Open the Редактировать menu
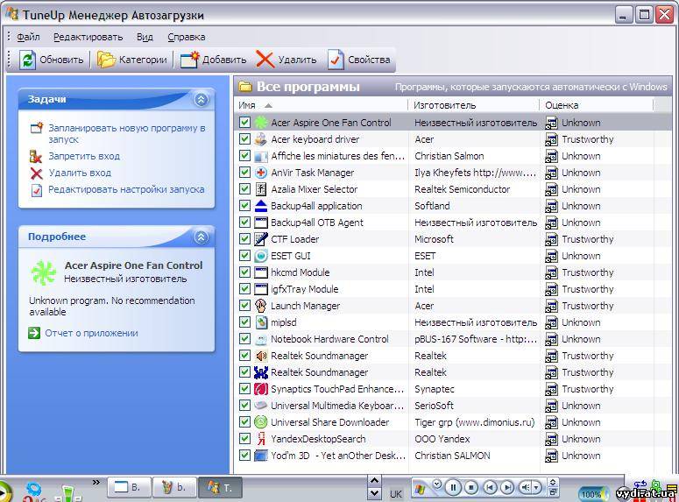The height and width of the screenshot is (502, 679). pos(88,38)
